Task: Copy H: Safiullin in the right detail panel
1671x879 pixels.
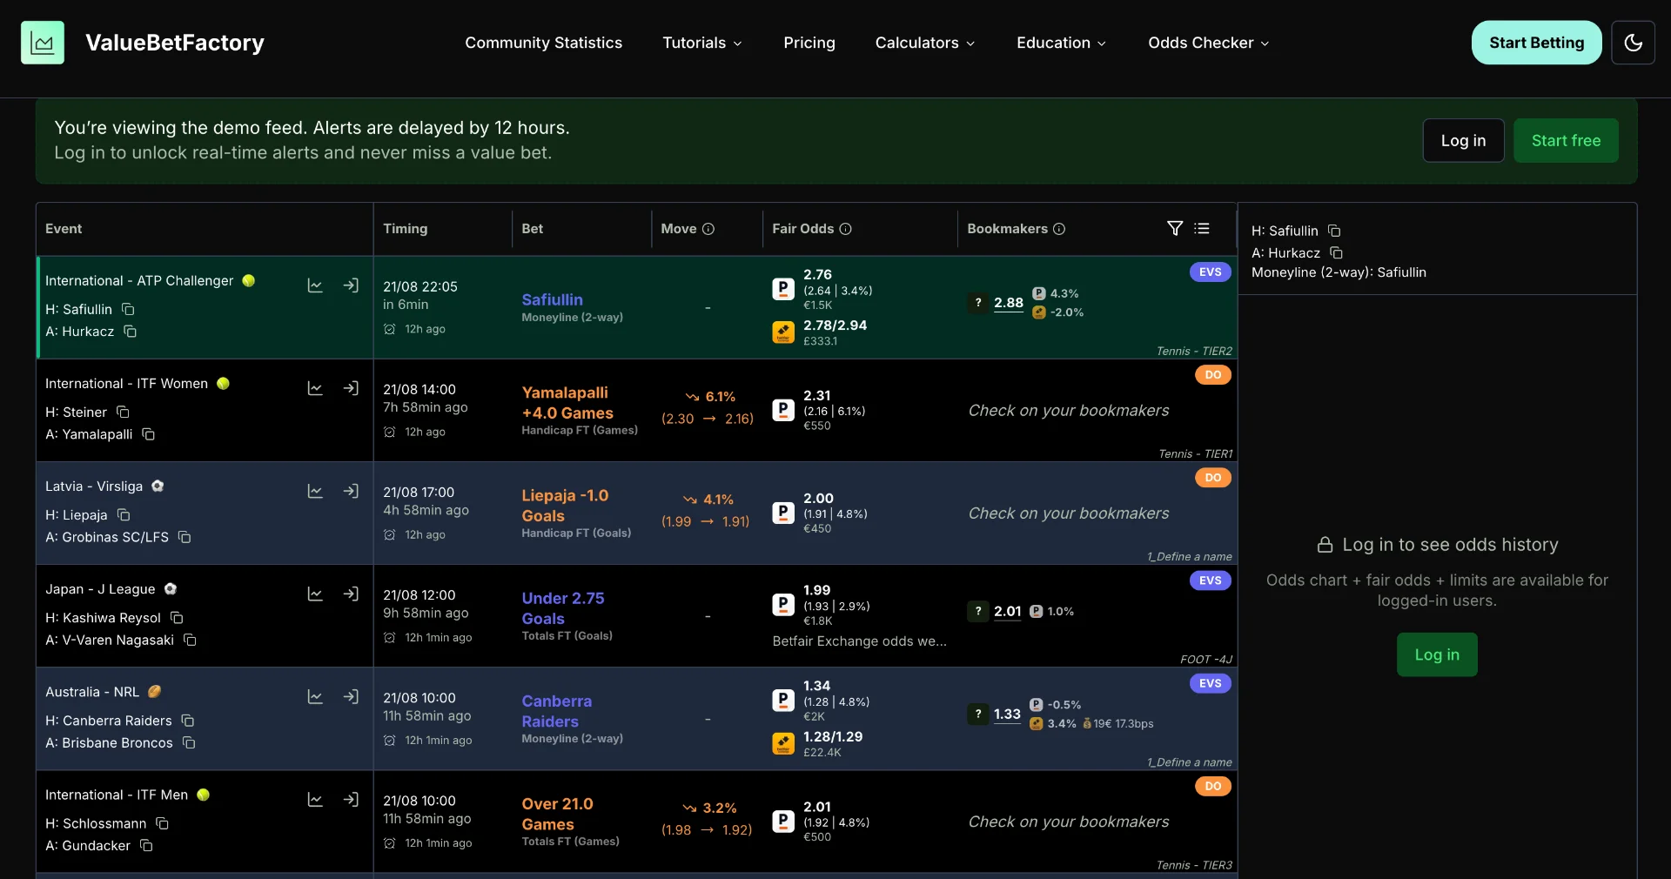Action: click(1334, 231)
